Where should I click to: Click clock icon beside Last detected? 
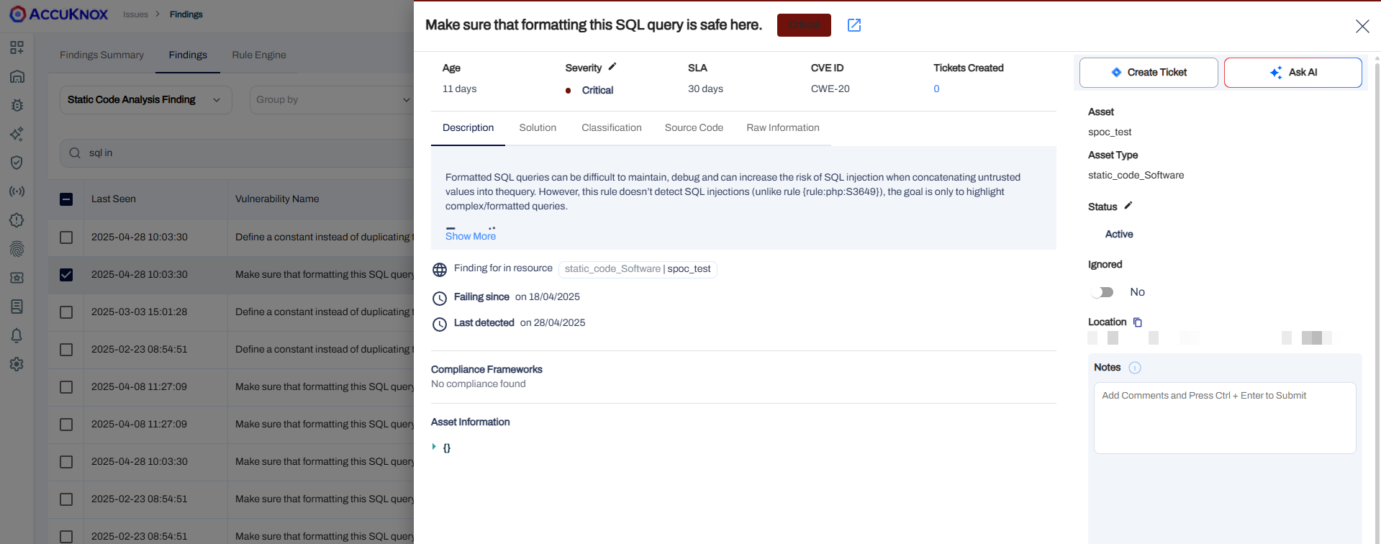pos(440,325)
